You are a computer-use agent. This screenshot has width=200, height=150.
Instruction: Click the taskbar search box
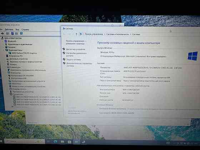[x=25, y=141]
